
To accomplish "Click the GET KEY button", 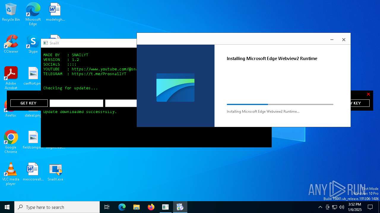I will tap(29, 103).
